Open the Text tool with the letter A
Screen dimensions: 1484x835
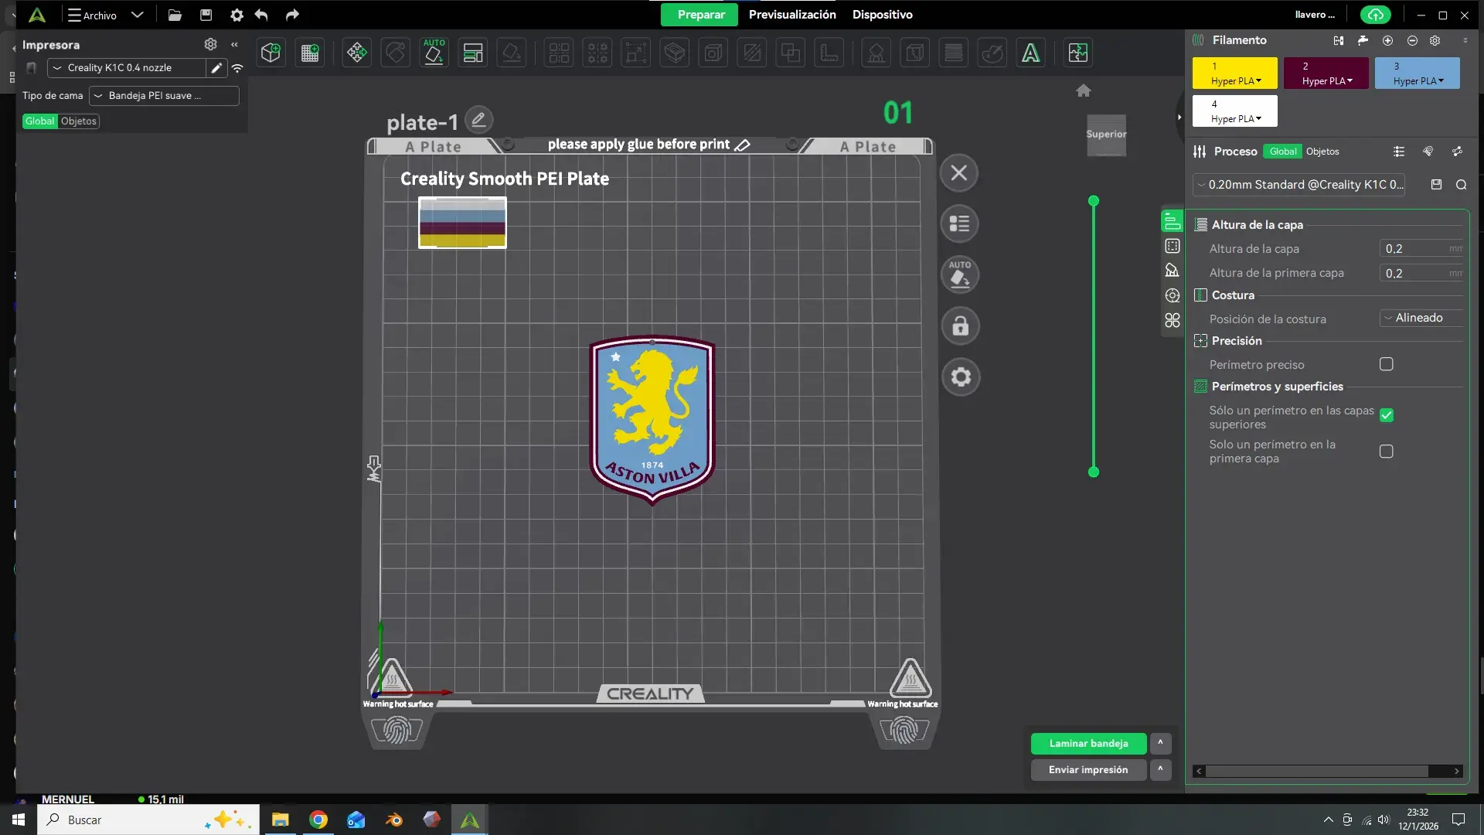click(1030, 53)
